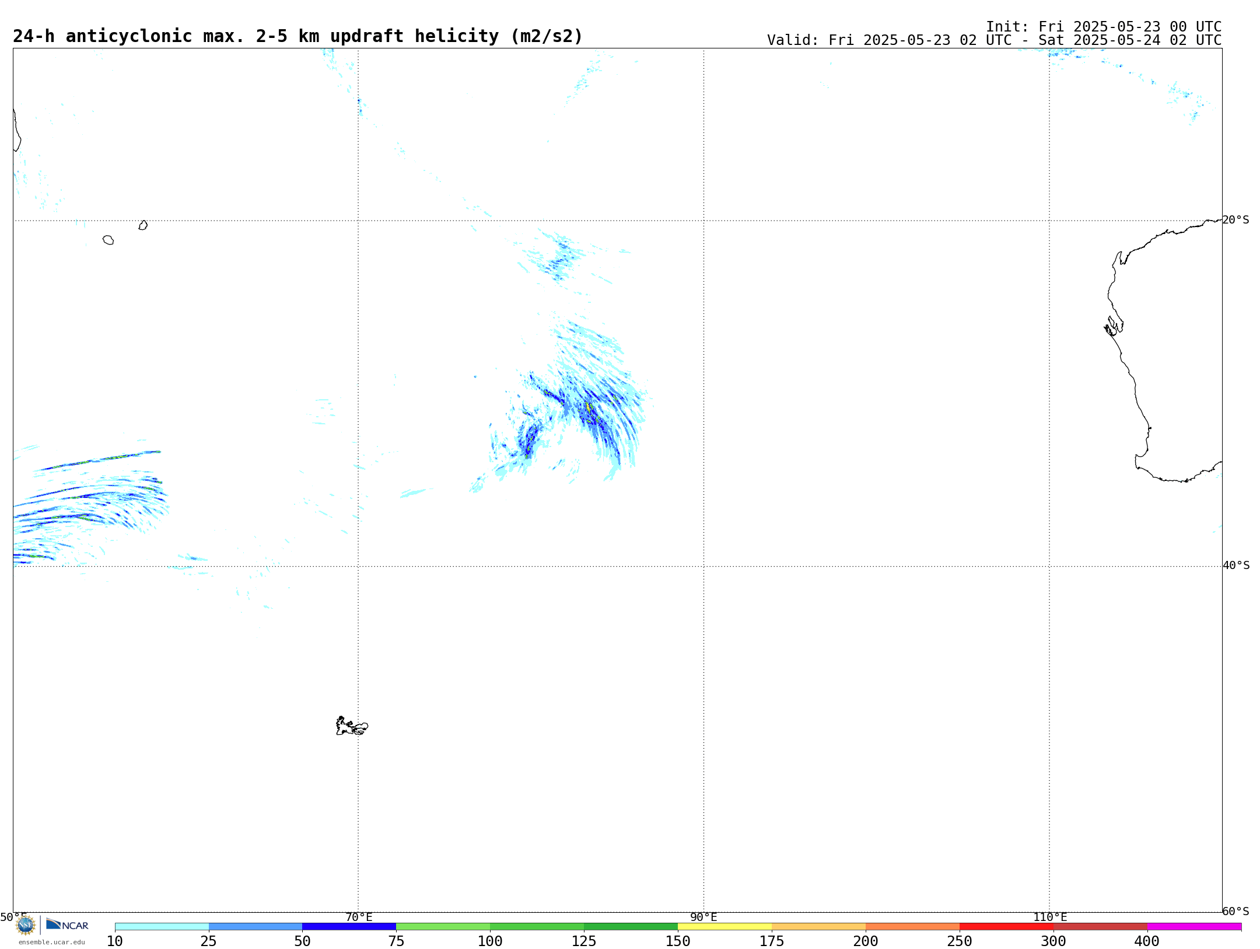The height and width of the screenshot is (949, 1260).
Task: Click the 40°S latitude label
Action: tap(1236, 565)
